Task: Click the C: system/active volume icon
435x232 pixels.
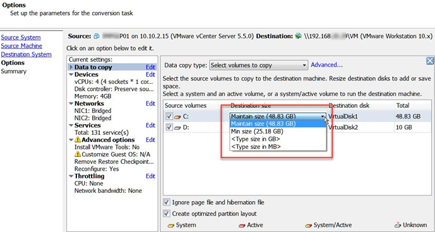Action: (x=177, y=117)
